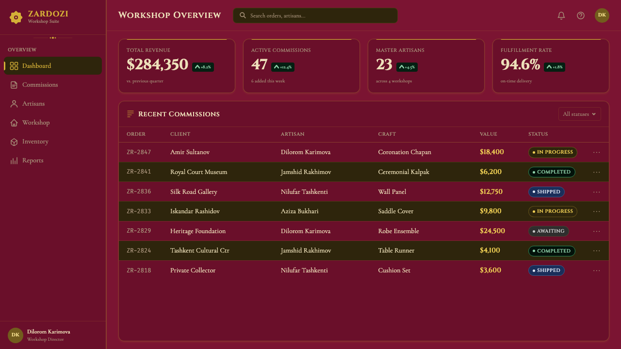This screenshot has width=621, height=349.
Task: Click the Zardozi flower logo
Action: (16, 17)
